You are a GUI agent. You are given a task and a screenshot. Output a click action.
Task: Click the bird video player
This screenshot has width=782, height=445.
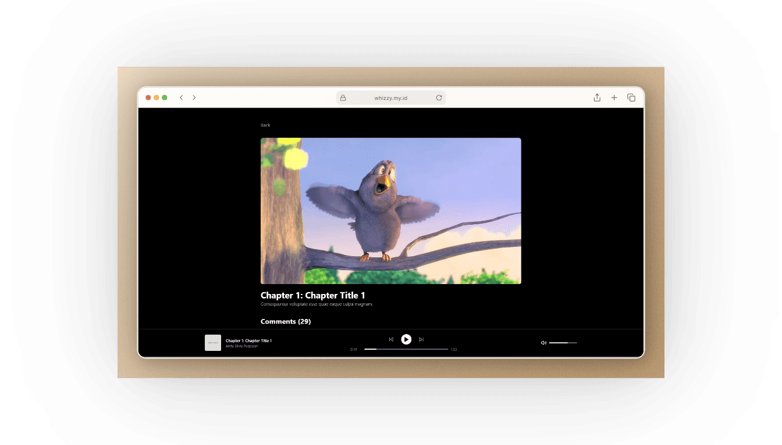tap(391, 211)
